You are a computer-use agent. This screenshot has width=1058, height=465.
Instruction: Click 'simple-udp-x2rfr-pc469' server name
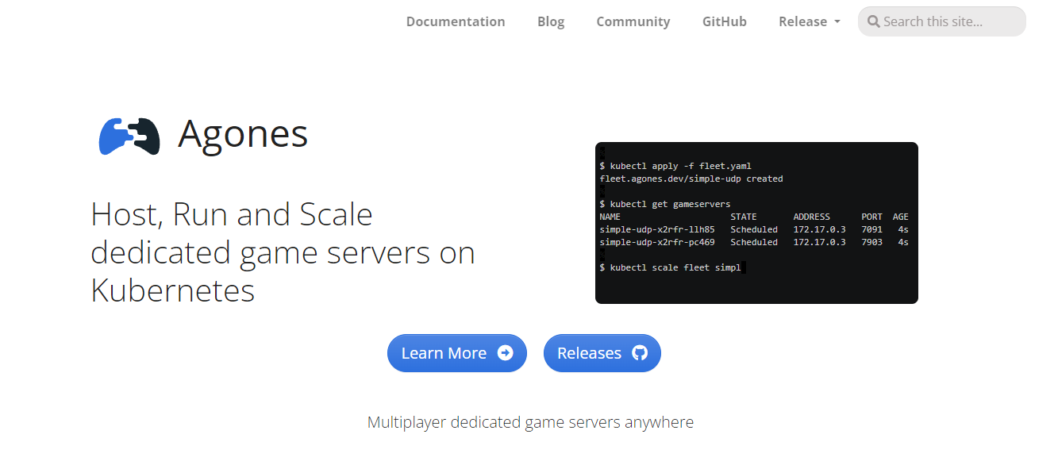point(657,242)
